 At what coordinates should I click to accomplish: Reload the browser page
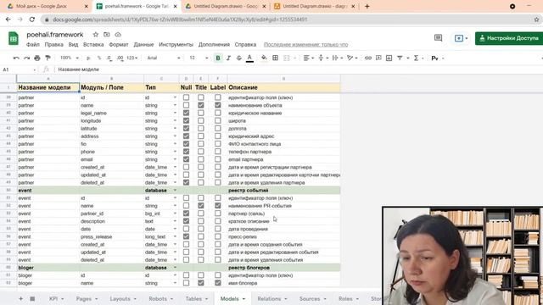(32, 19)
